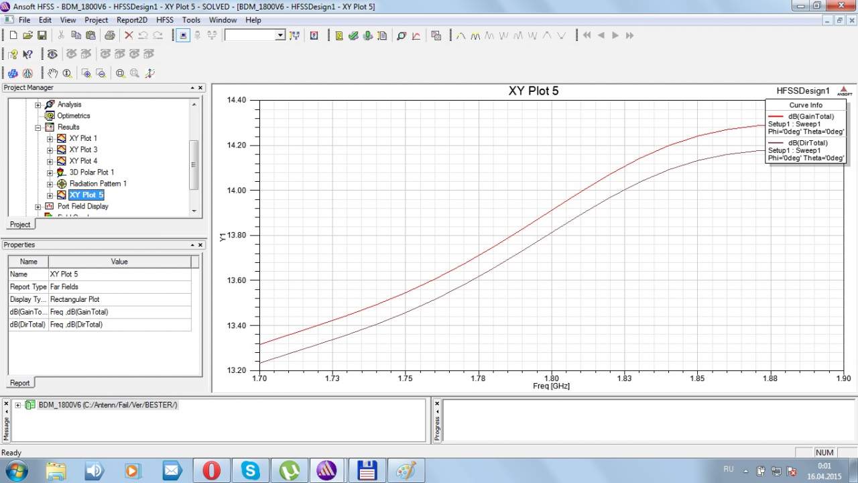Open the HFSS menu
The image size is (858, 483).
(x=164, y=20)
